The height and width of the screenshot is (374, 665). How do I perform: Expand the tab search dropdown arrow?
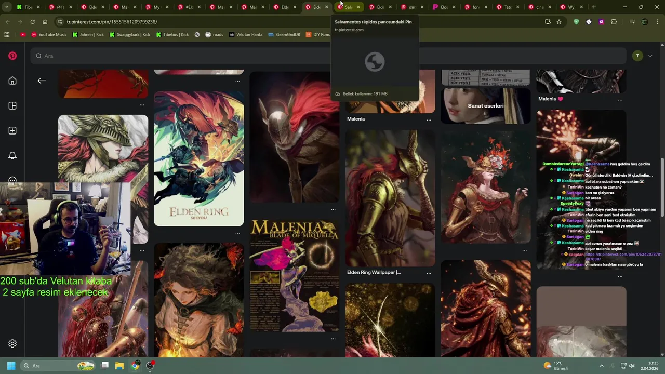click(7, 7)
